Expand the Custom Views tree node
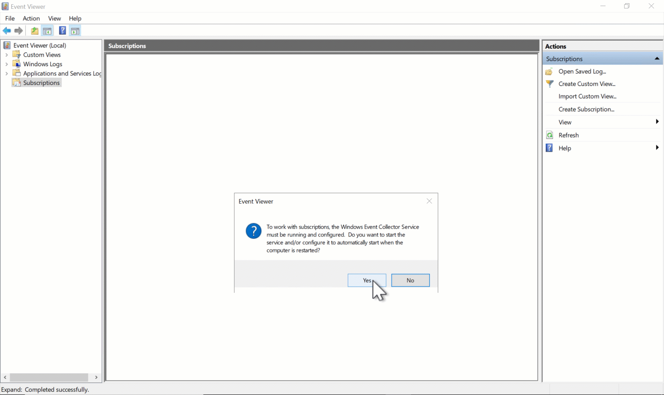664x395 pixels. [6, 54]
